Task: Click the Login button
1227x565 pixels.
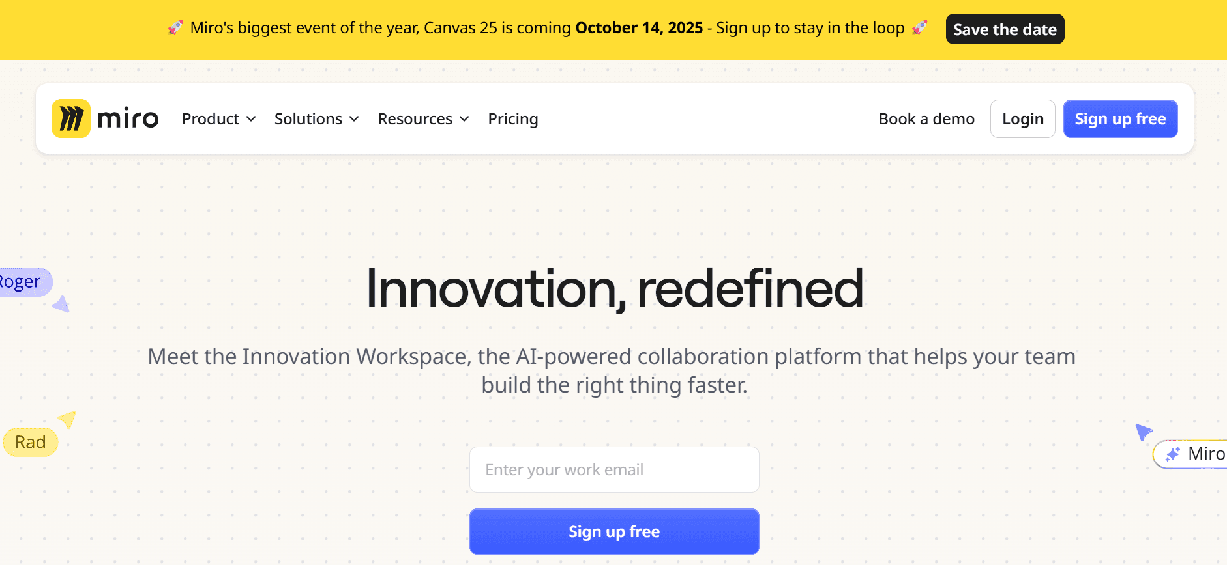Action: coord(1022,118)
